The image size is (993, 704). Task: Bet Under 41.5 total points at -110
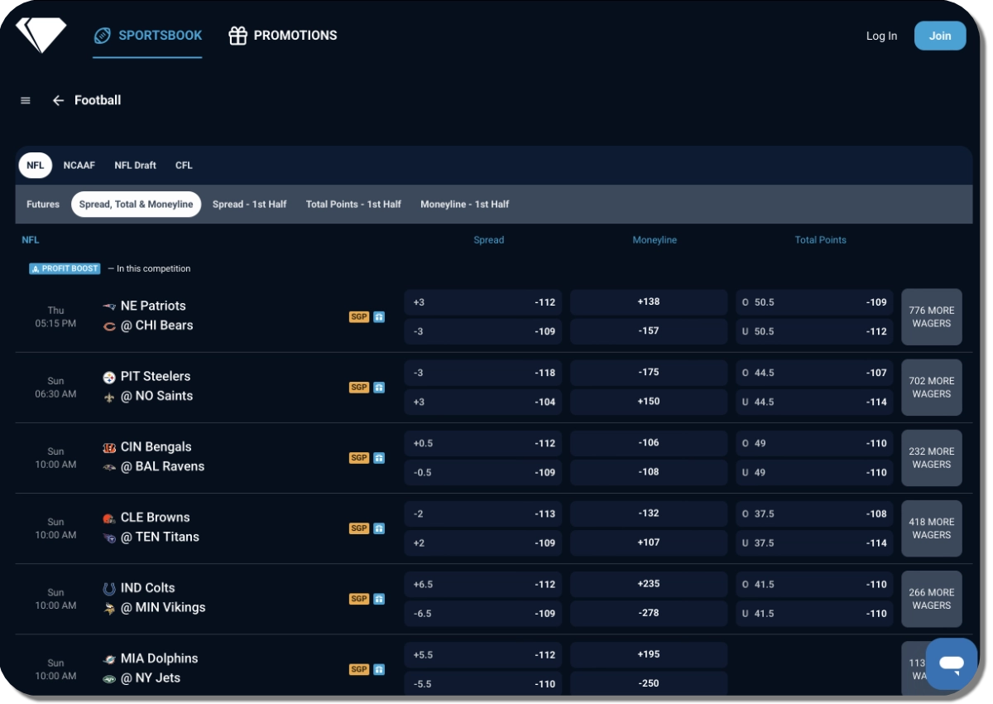tap(814, 614)
